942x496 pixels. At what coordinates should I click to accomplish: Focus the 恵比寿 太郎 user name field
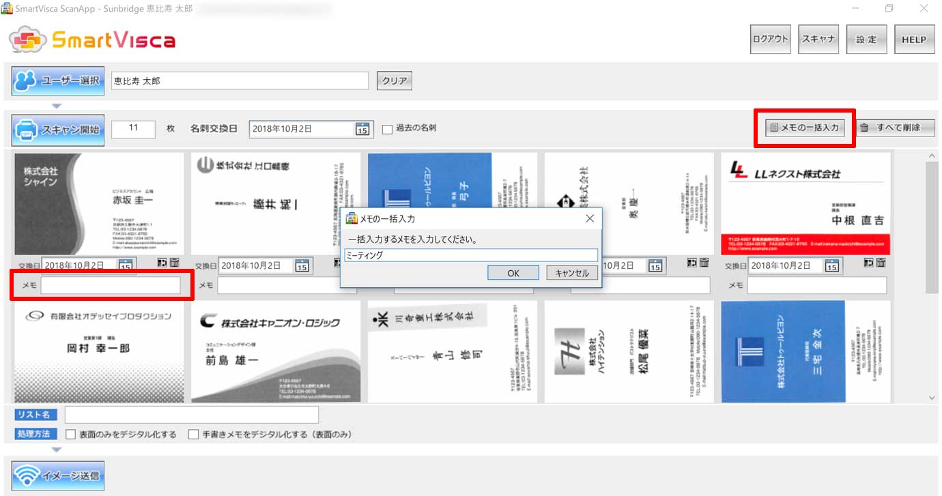click(x=240, y=81)
